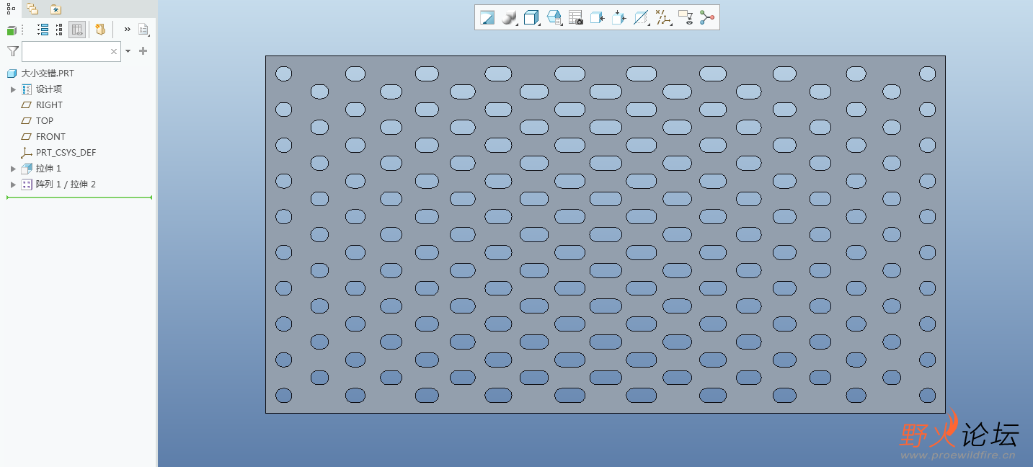Image resolution: width=1033 pixels, height=467 pixels.
Task: Toggle the annotation display icon
Action: coord(686,18)
